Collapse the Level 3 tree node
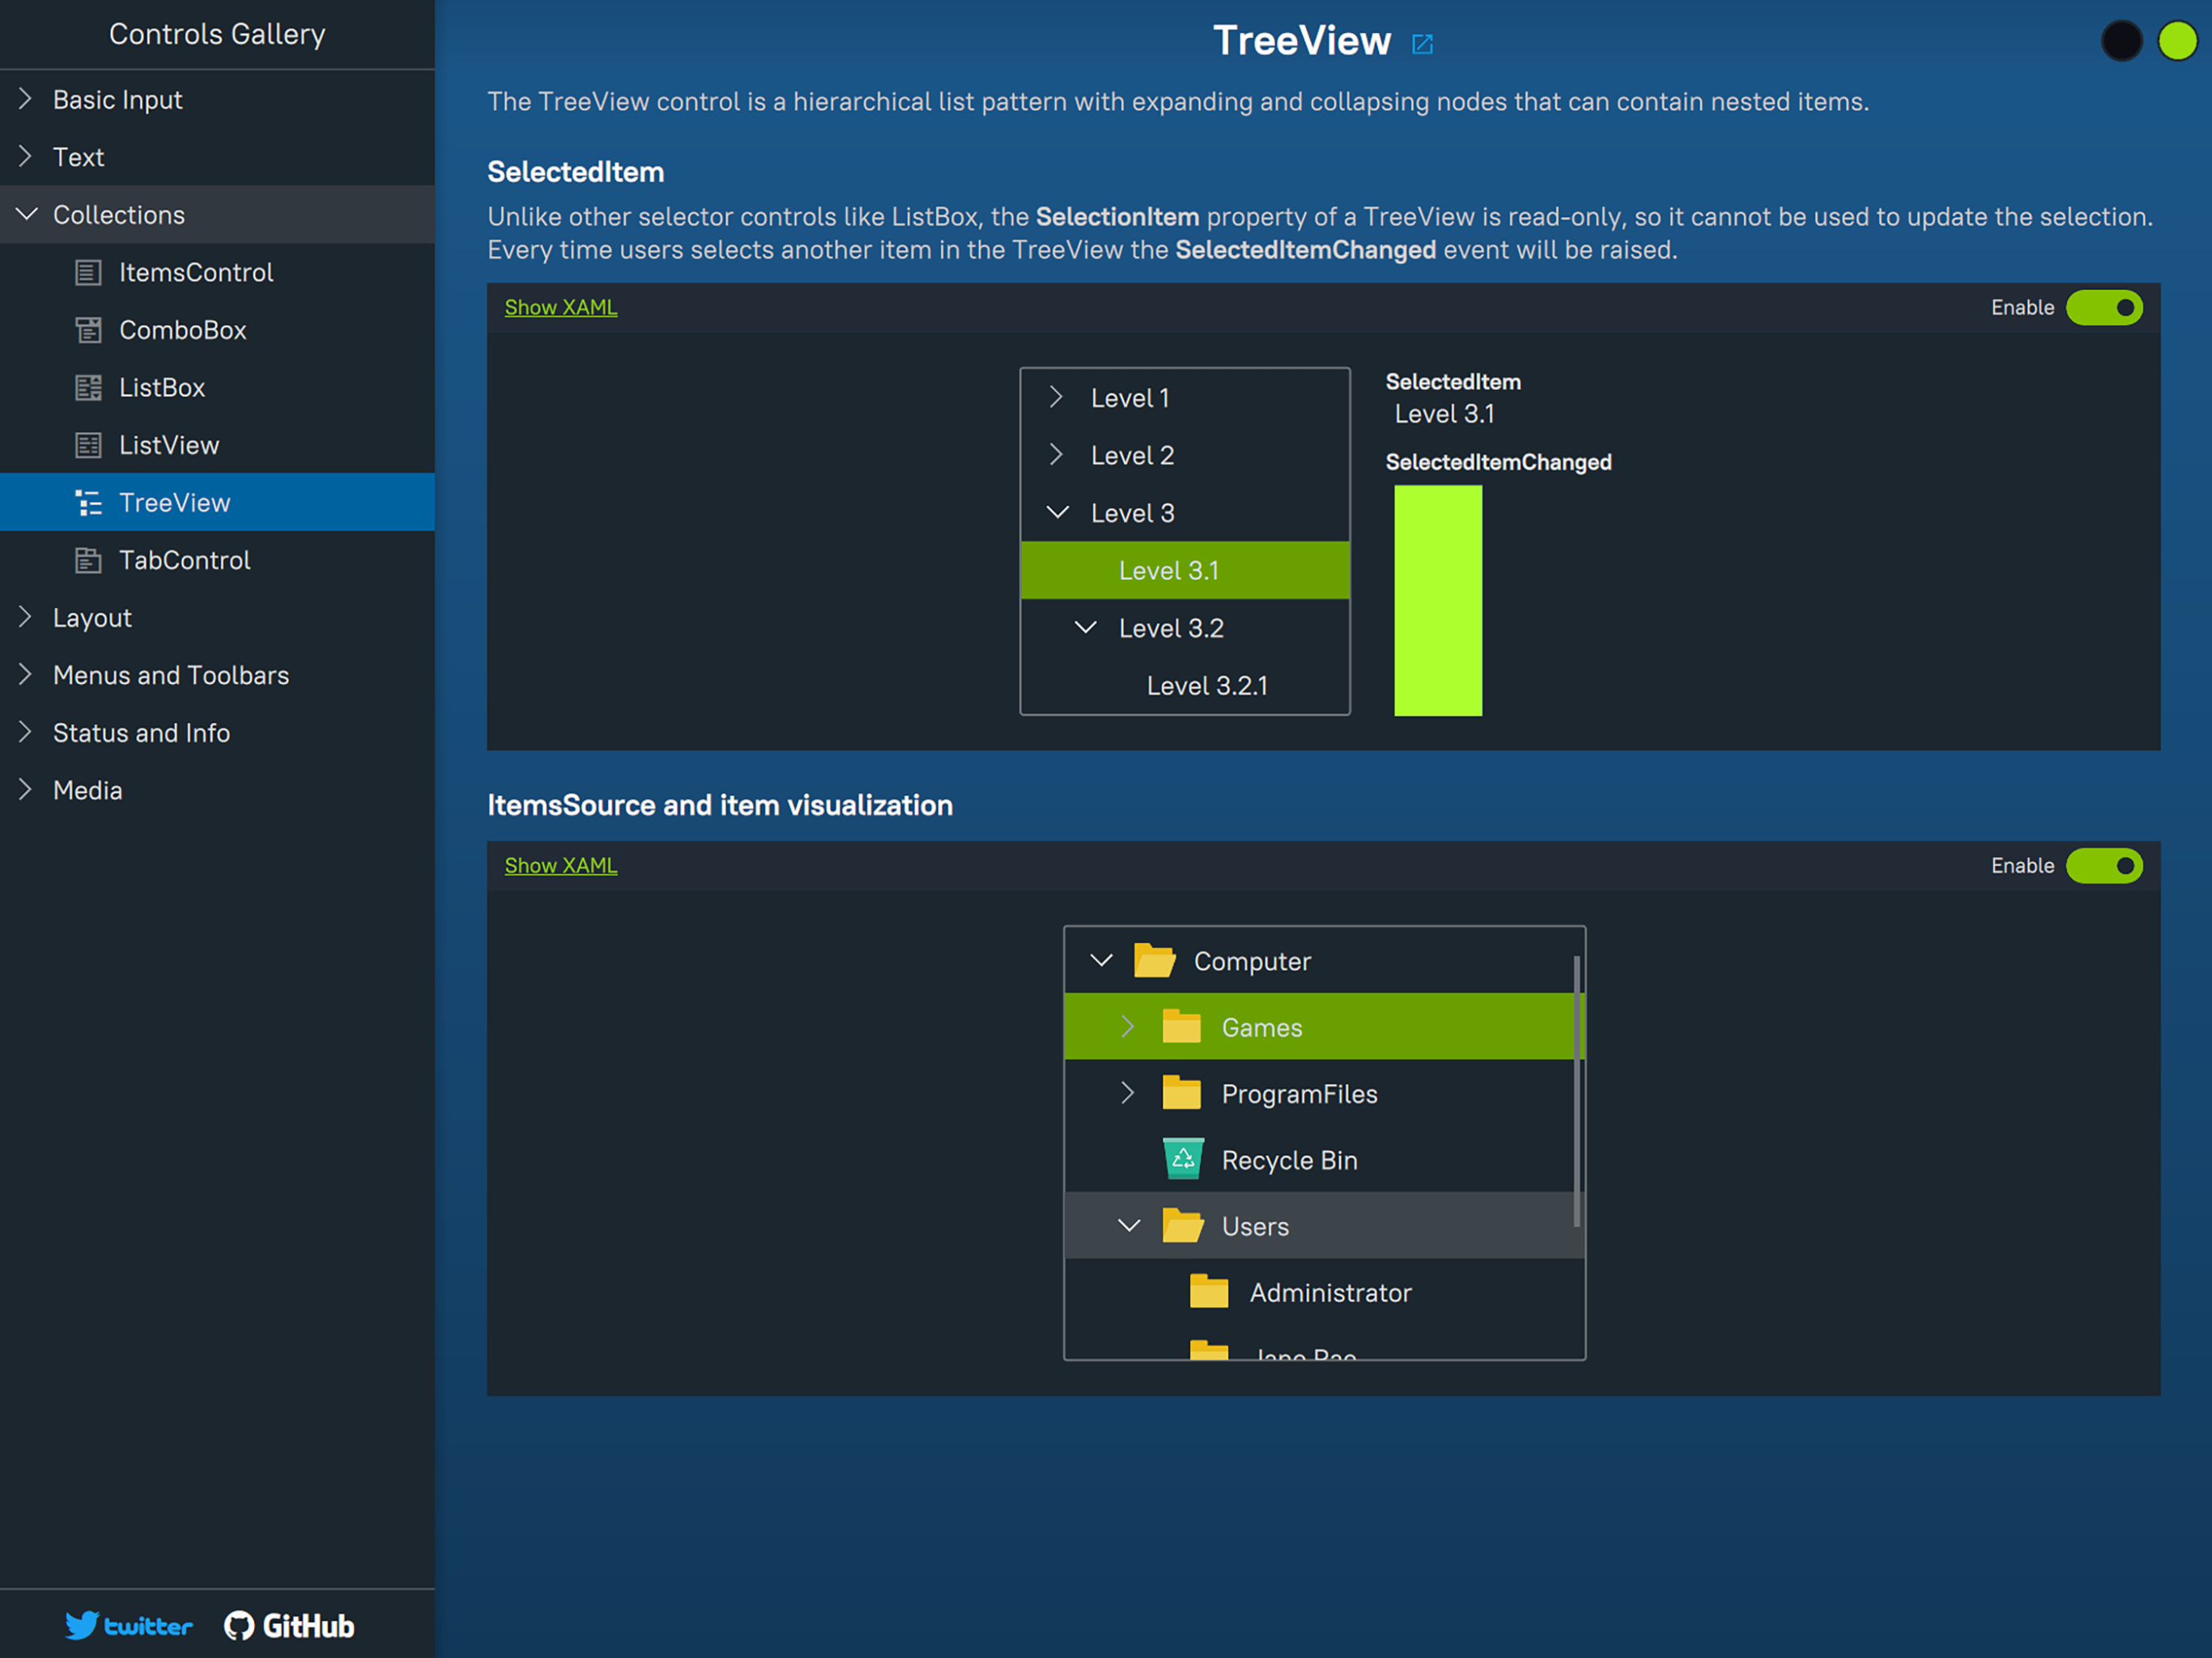The width and height of the screenshot is (2212, 1658). [1057, 513]
